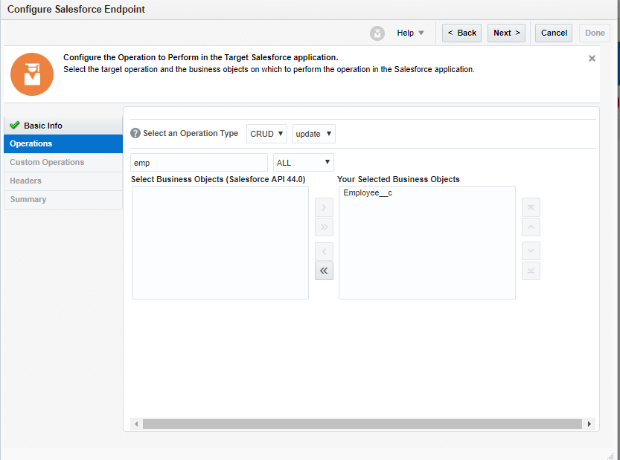This screenshot has height=460, width=620.
Task: Open the update operation dropdown
Action: click(313, 134)
